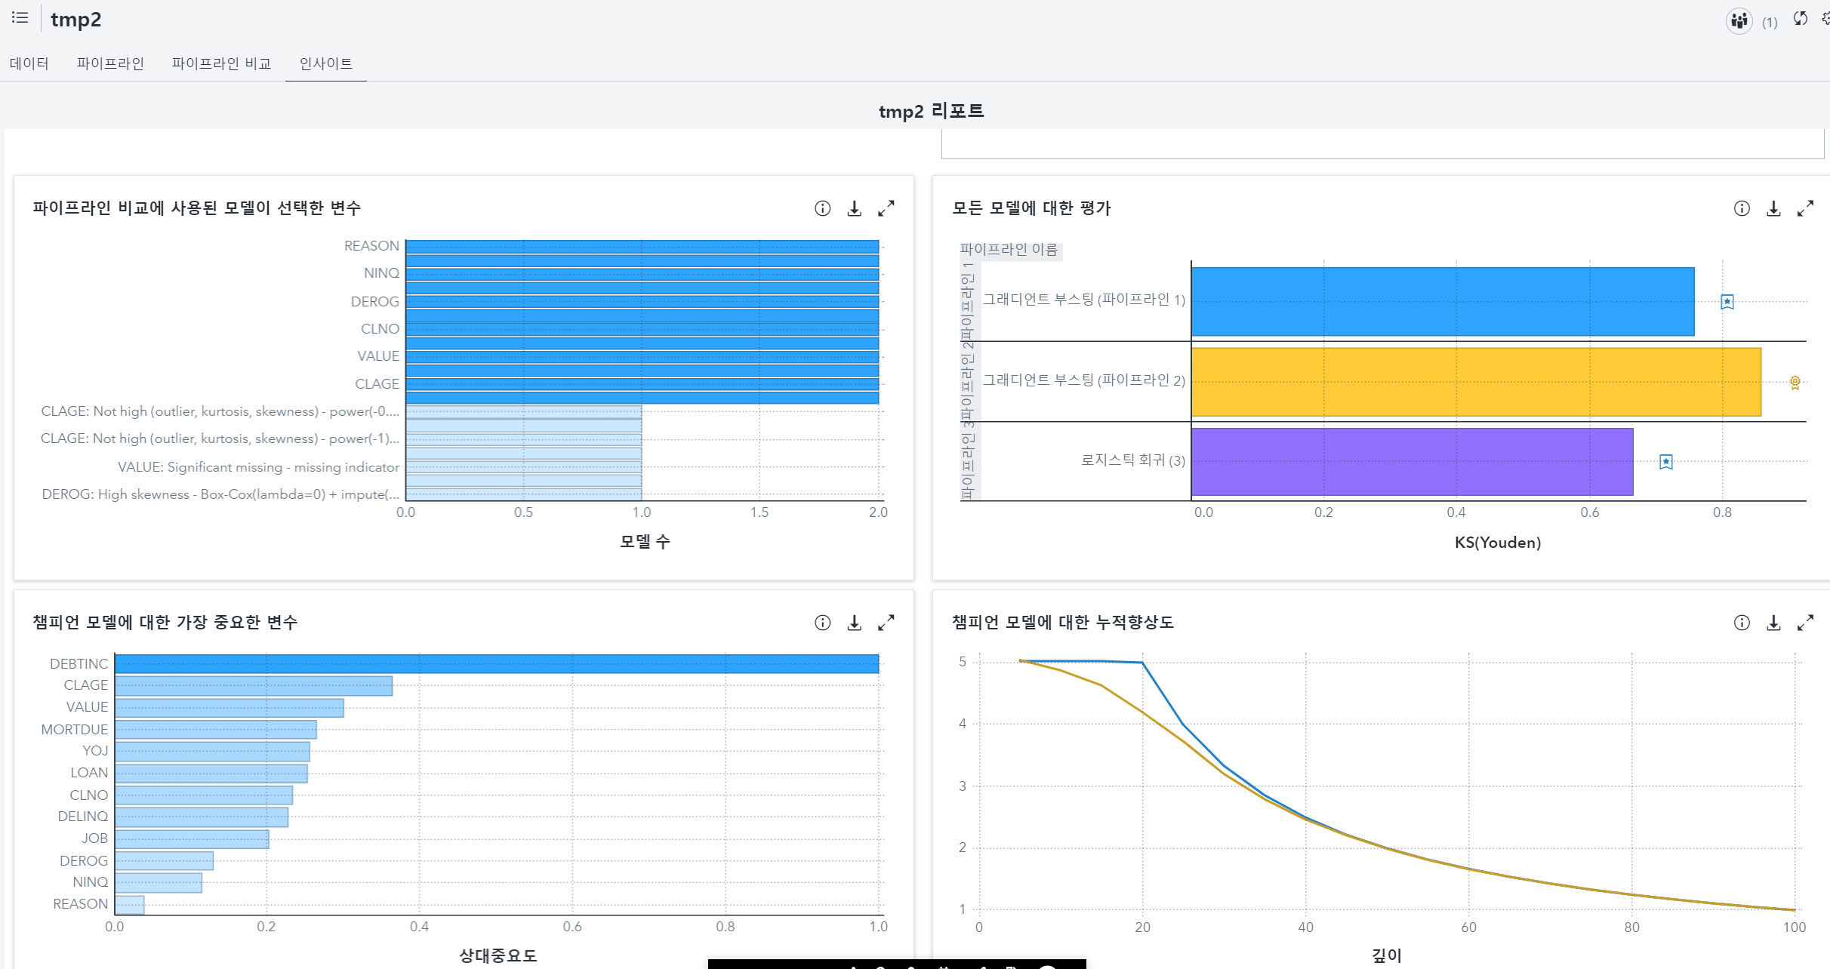
Task: Open the 파이프라인 비교 tab
Action: tap(221, 63)
